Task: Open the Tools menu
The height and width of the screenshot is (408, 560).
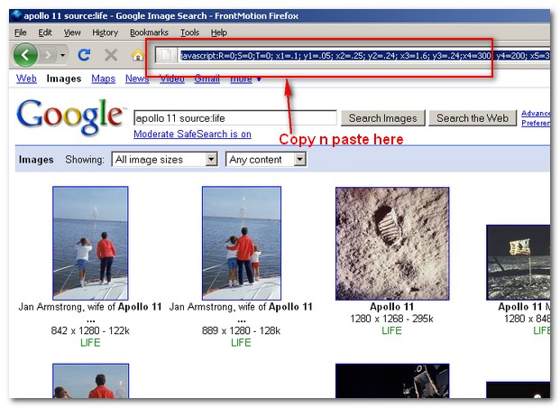Action: [x=189, y=32]
